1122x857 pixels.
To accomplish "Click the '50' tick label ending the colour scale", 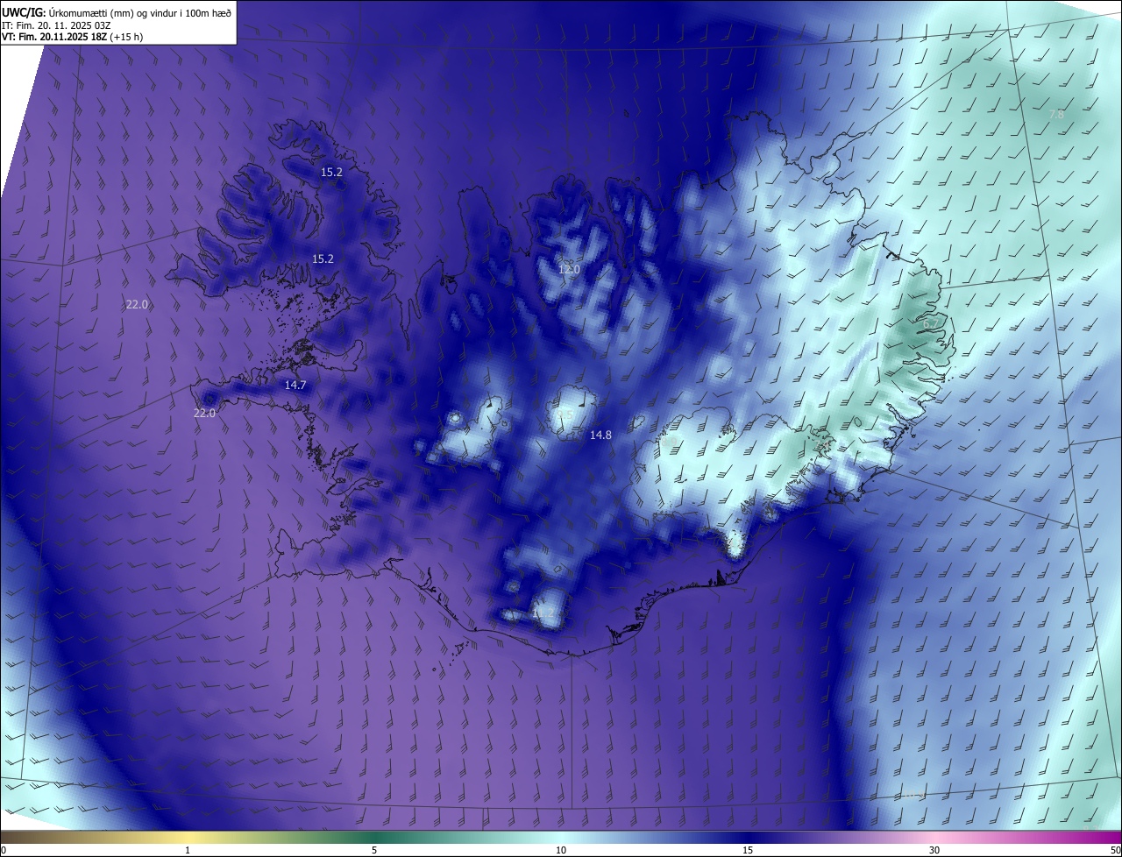I will pyautogui.click(x=1115, y=850).
